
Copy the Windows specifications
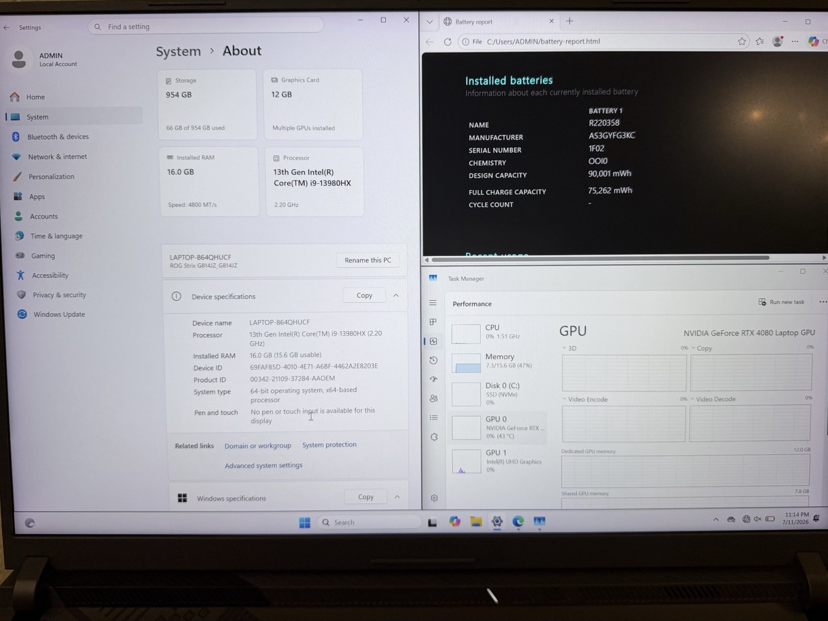point(366,497)
